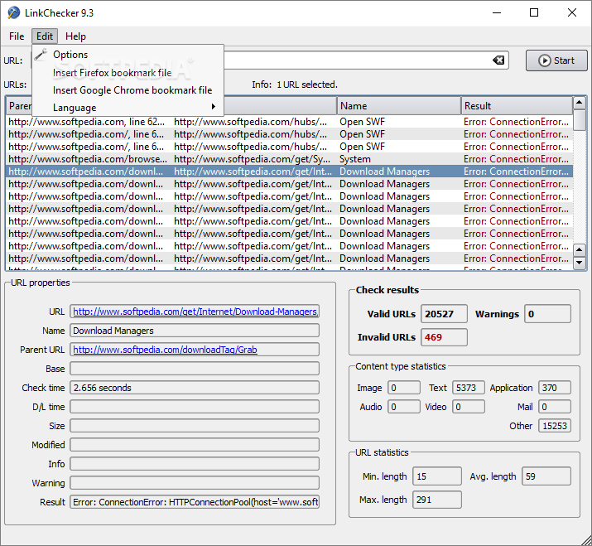
Task: Select the Mail count value 0
Action: 555,407
